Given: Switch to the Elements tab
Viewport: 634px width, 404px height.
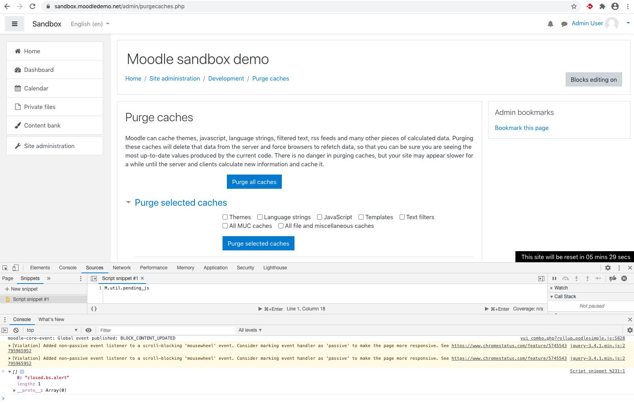Looking at the screenshot, I should pos(40,268).
